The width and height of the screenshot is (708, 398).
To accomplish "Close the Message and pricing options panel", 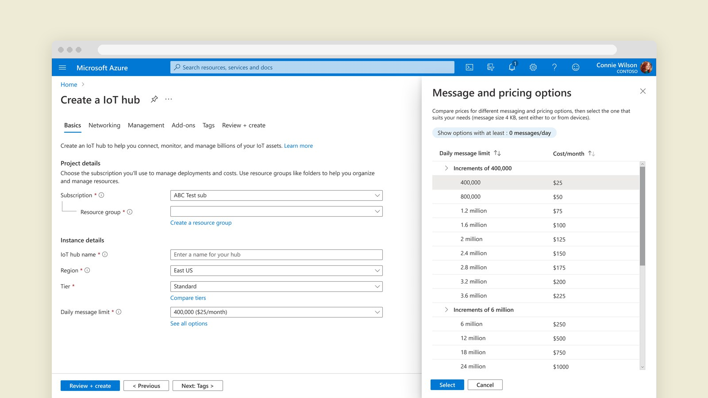I will pyautogui.click(x=643, y=91).
